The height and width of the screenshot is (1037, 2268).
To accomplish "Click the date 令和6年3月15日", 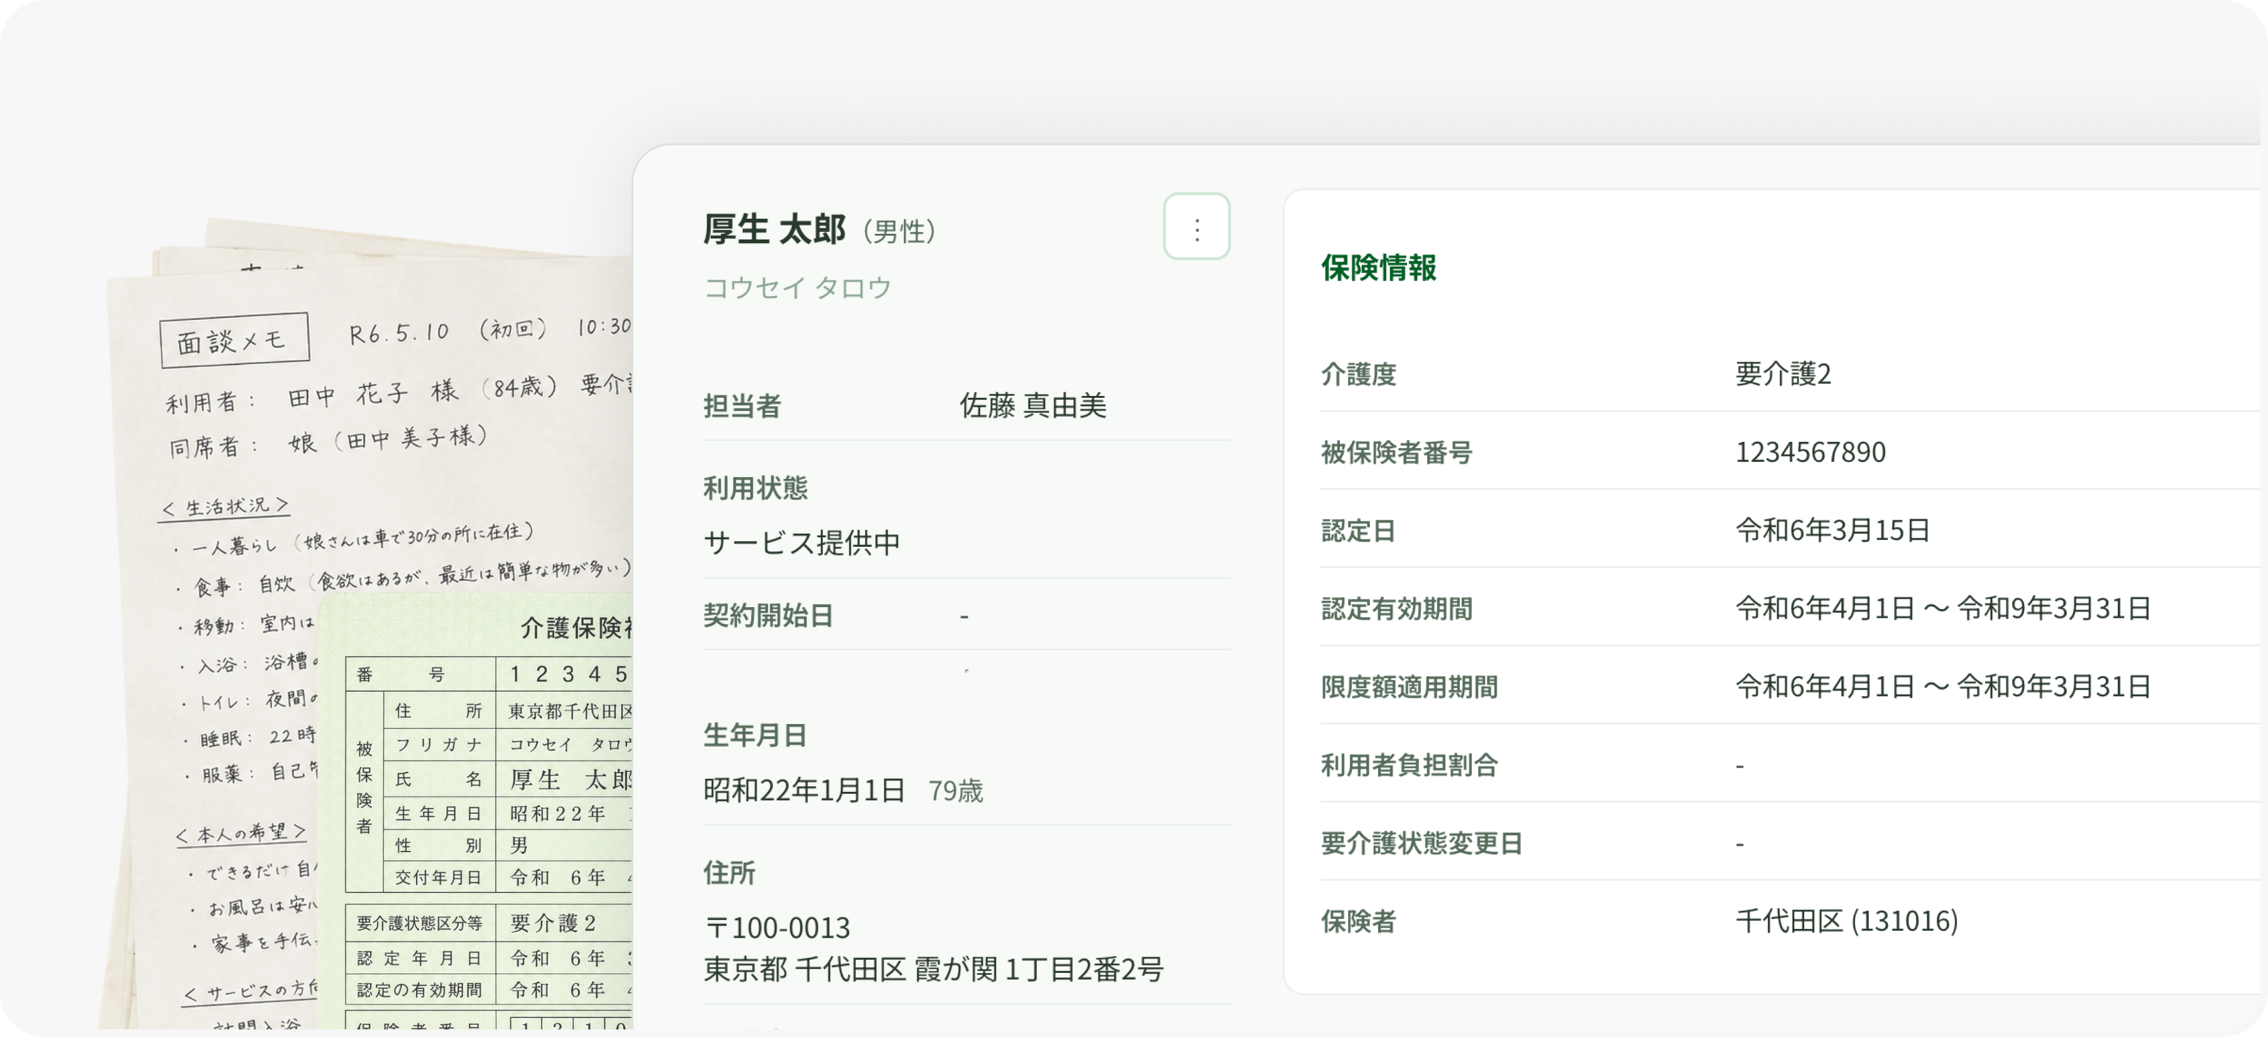I will [x=1832, y=531].
